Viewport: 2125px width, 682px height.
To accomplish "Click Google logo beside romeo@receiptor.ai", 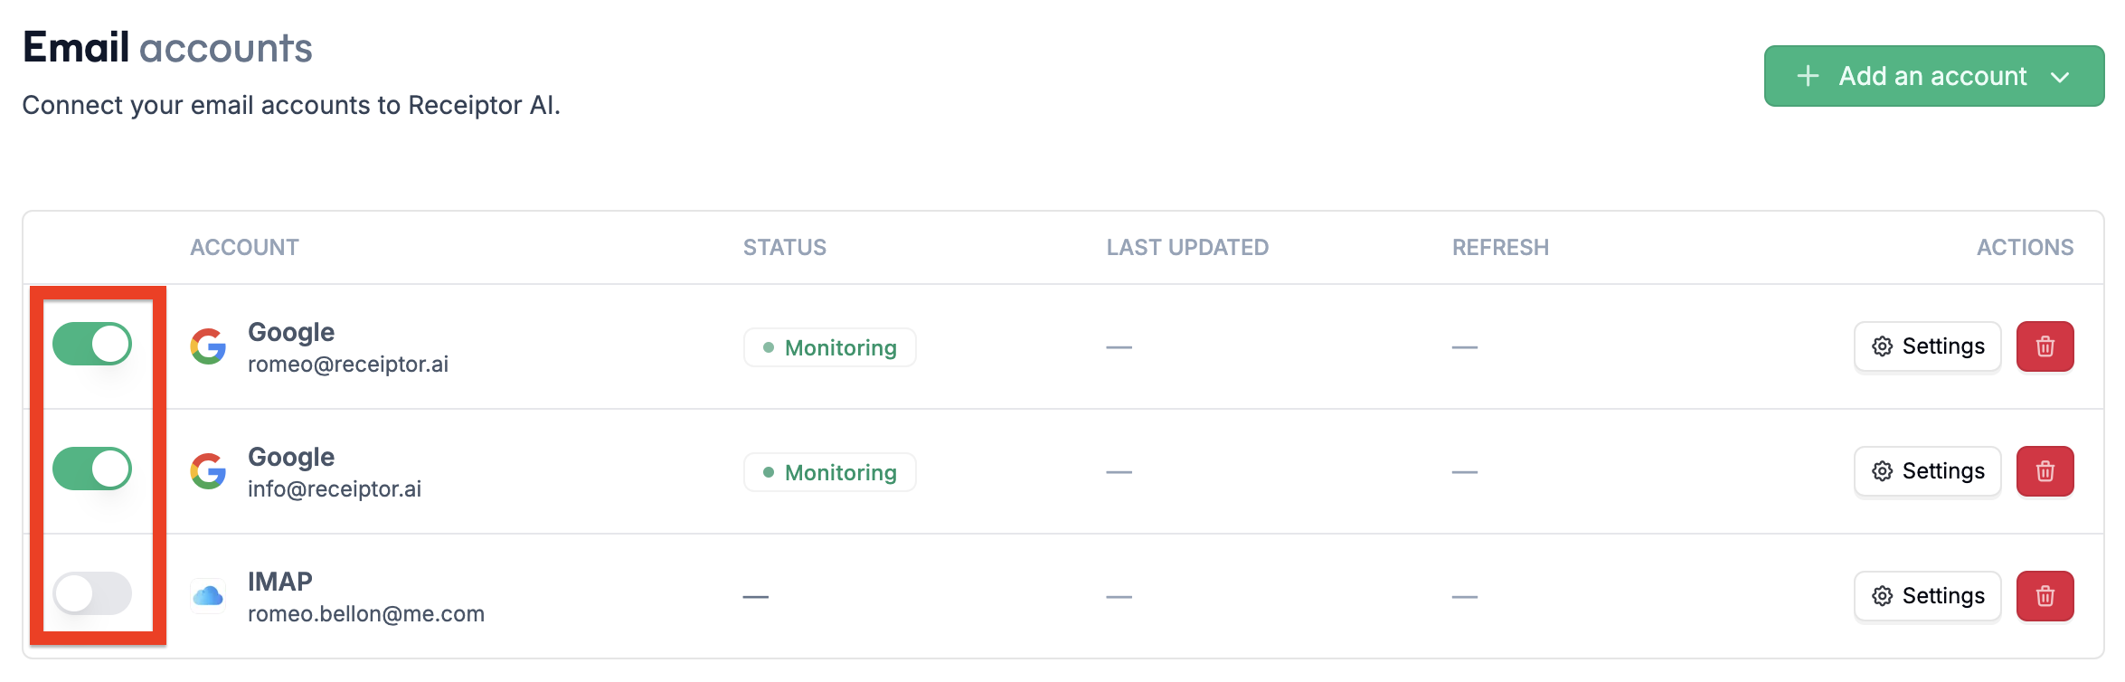I will click(208, 346).
